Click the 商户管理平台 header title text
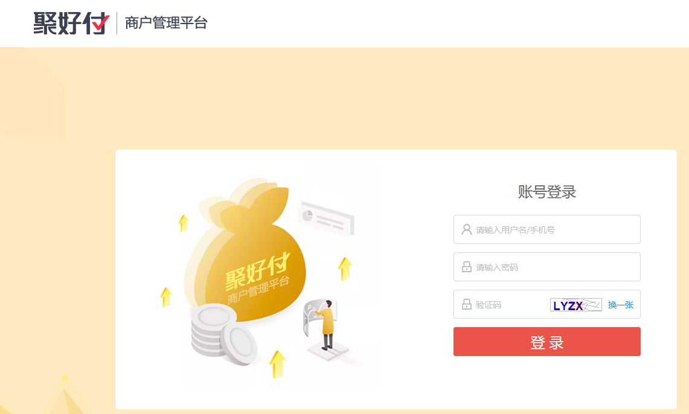This screenshot has width=689, height=414. pyautogui.click(x=166, y=23)
